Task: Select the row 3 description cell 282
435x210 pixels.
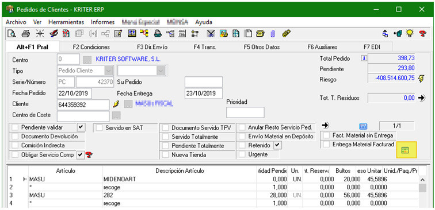Action: [180, 195]
